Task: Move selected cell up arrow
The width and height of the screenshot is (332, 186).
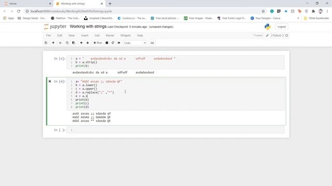Action: click(81, 43)
